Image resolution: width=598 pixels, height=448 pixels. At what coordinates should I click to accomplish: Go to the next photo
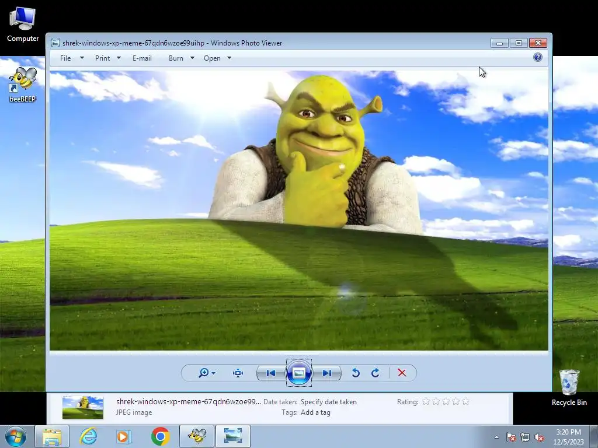pyautogui.click(x=327, y=373)
